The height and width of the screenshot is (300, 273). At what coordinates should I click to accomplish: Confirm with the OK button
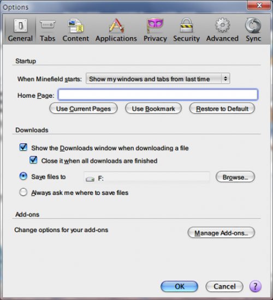click(x=179, y=286)
